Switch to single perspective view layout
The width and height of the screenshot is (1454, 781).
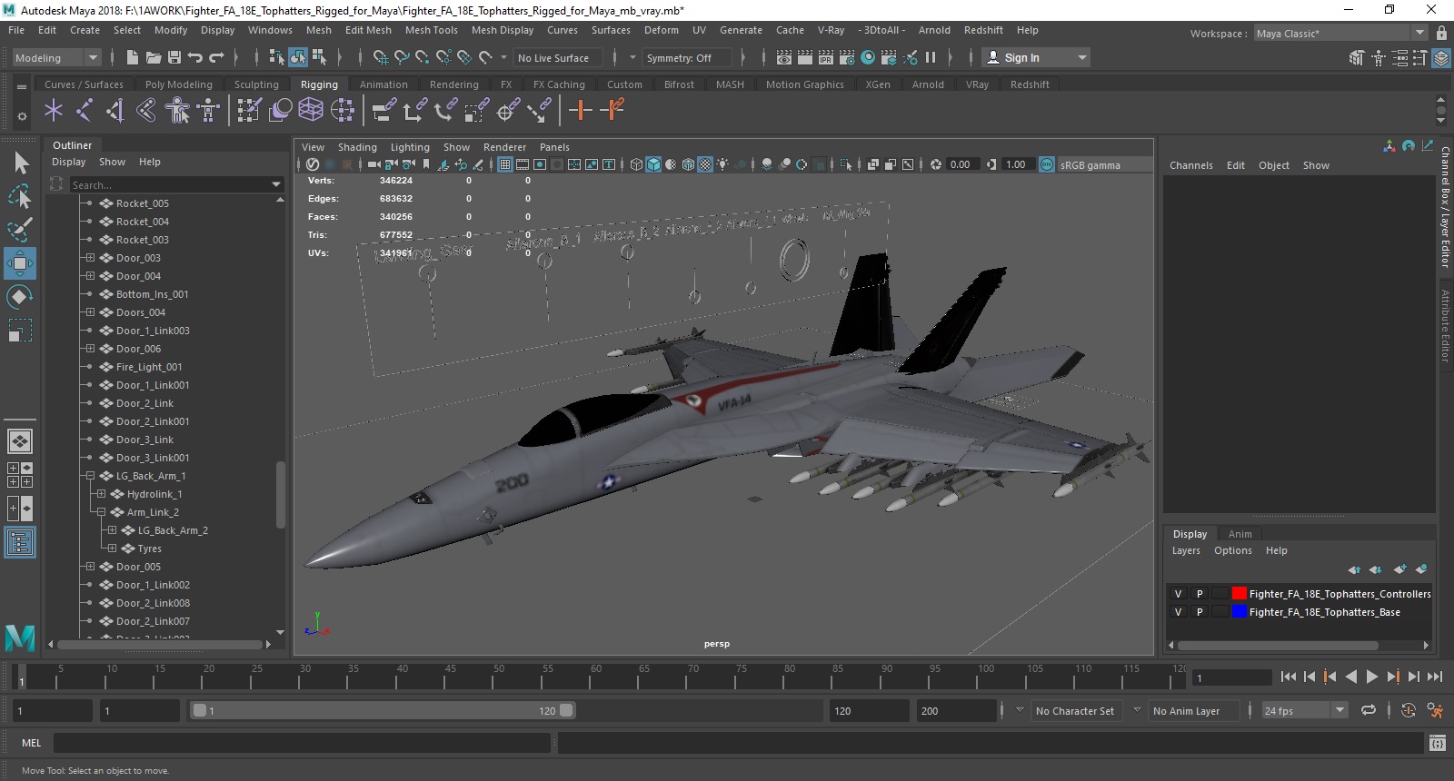coord(20,441)
